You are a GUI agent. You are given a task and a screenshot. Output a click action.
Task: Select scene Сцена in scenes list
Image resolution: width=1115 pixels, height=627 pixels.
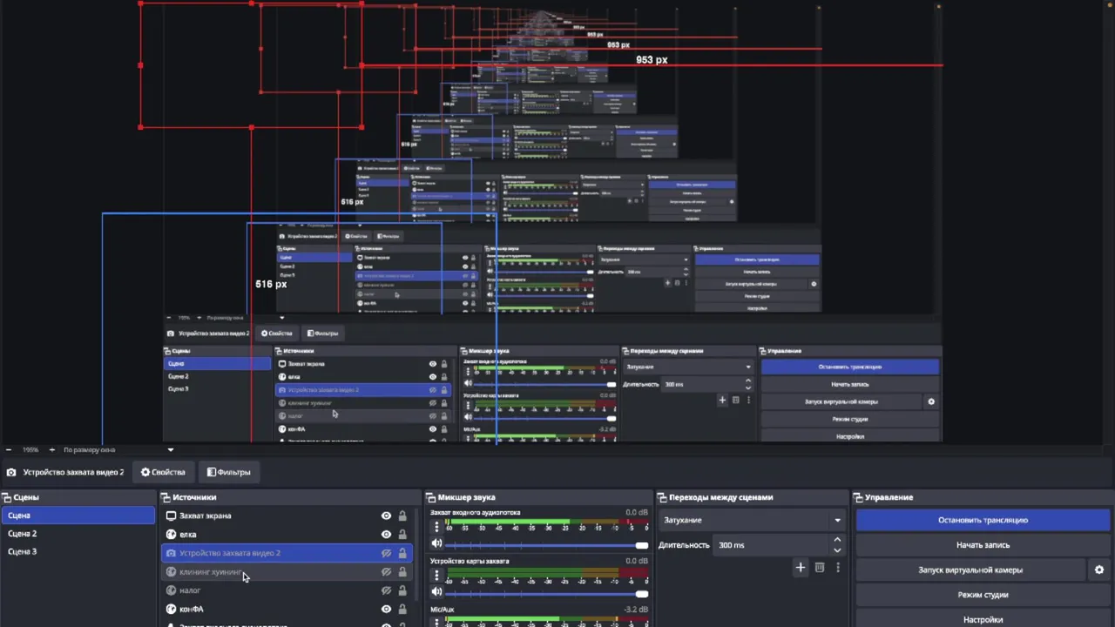(x=78, y=516)
